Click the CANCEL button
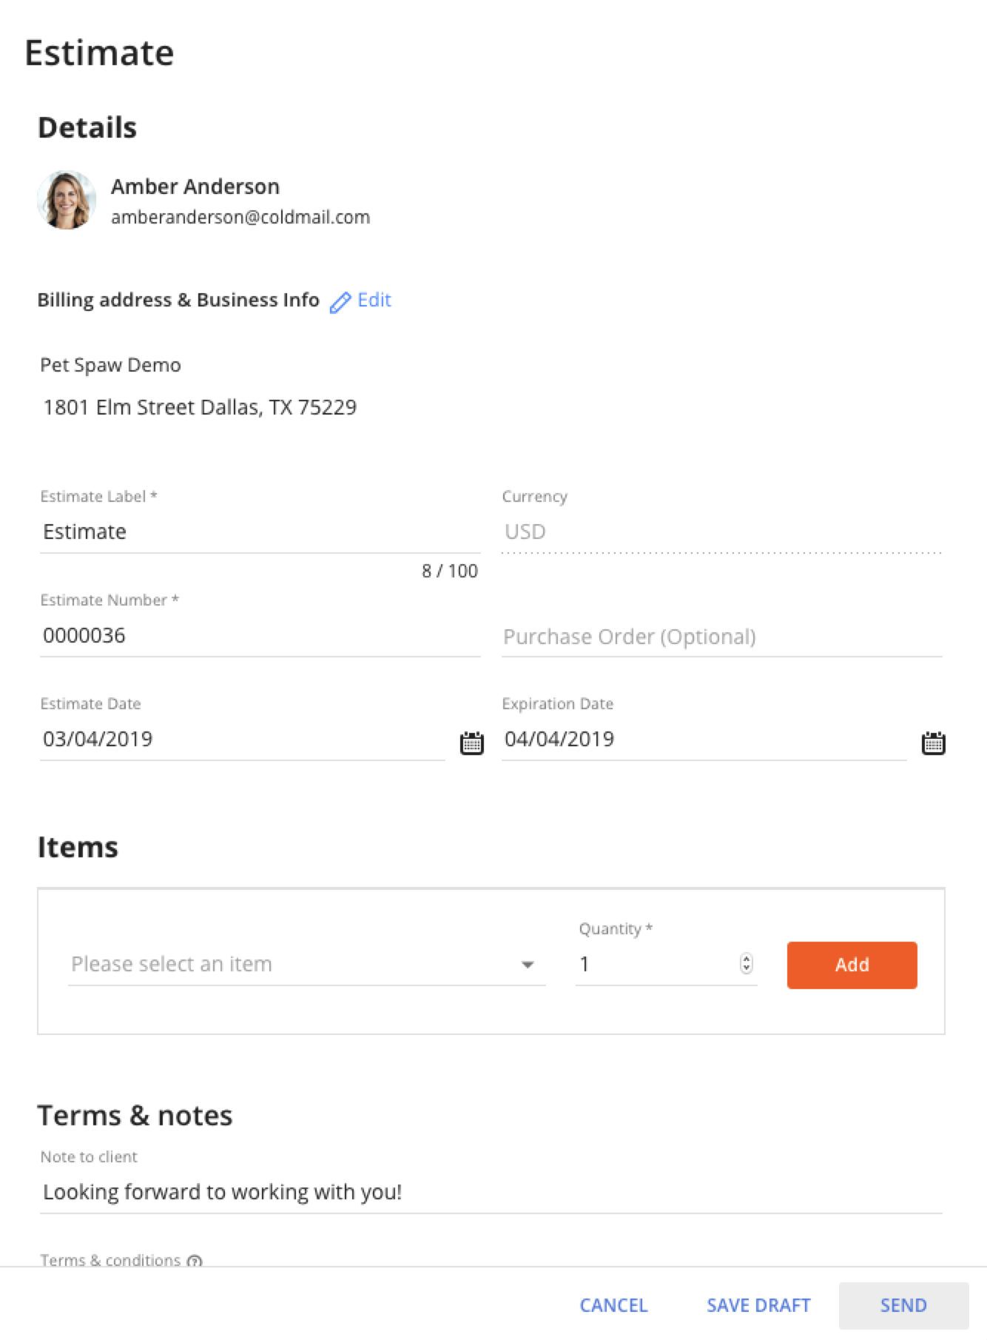This screenshot has height=1340, width=987. (613, 1305)
